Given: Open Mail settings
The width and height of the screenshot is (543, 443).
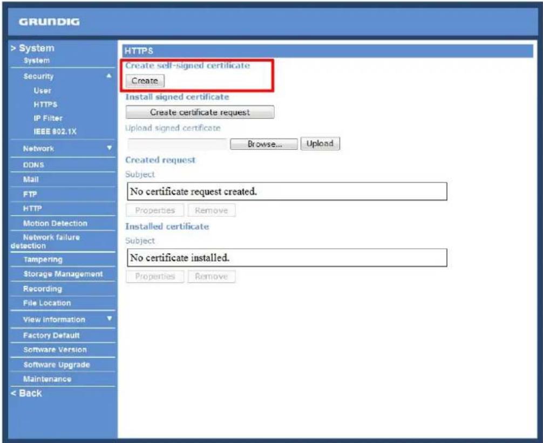Looking at the screenshot, I should (31, 180).
